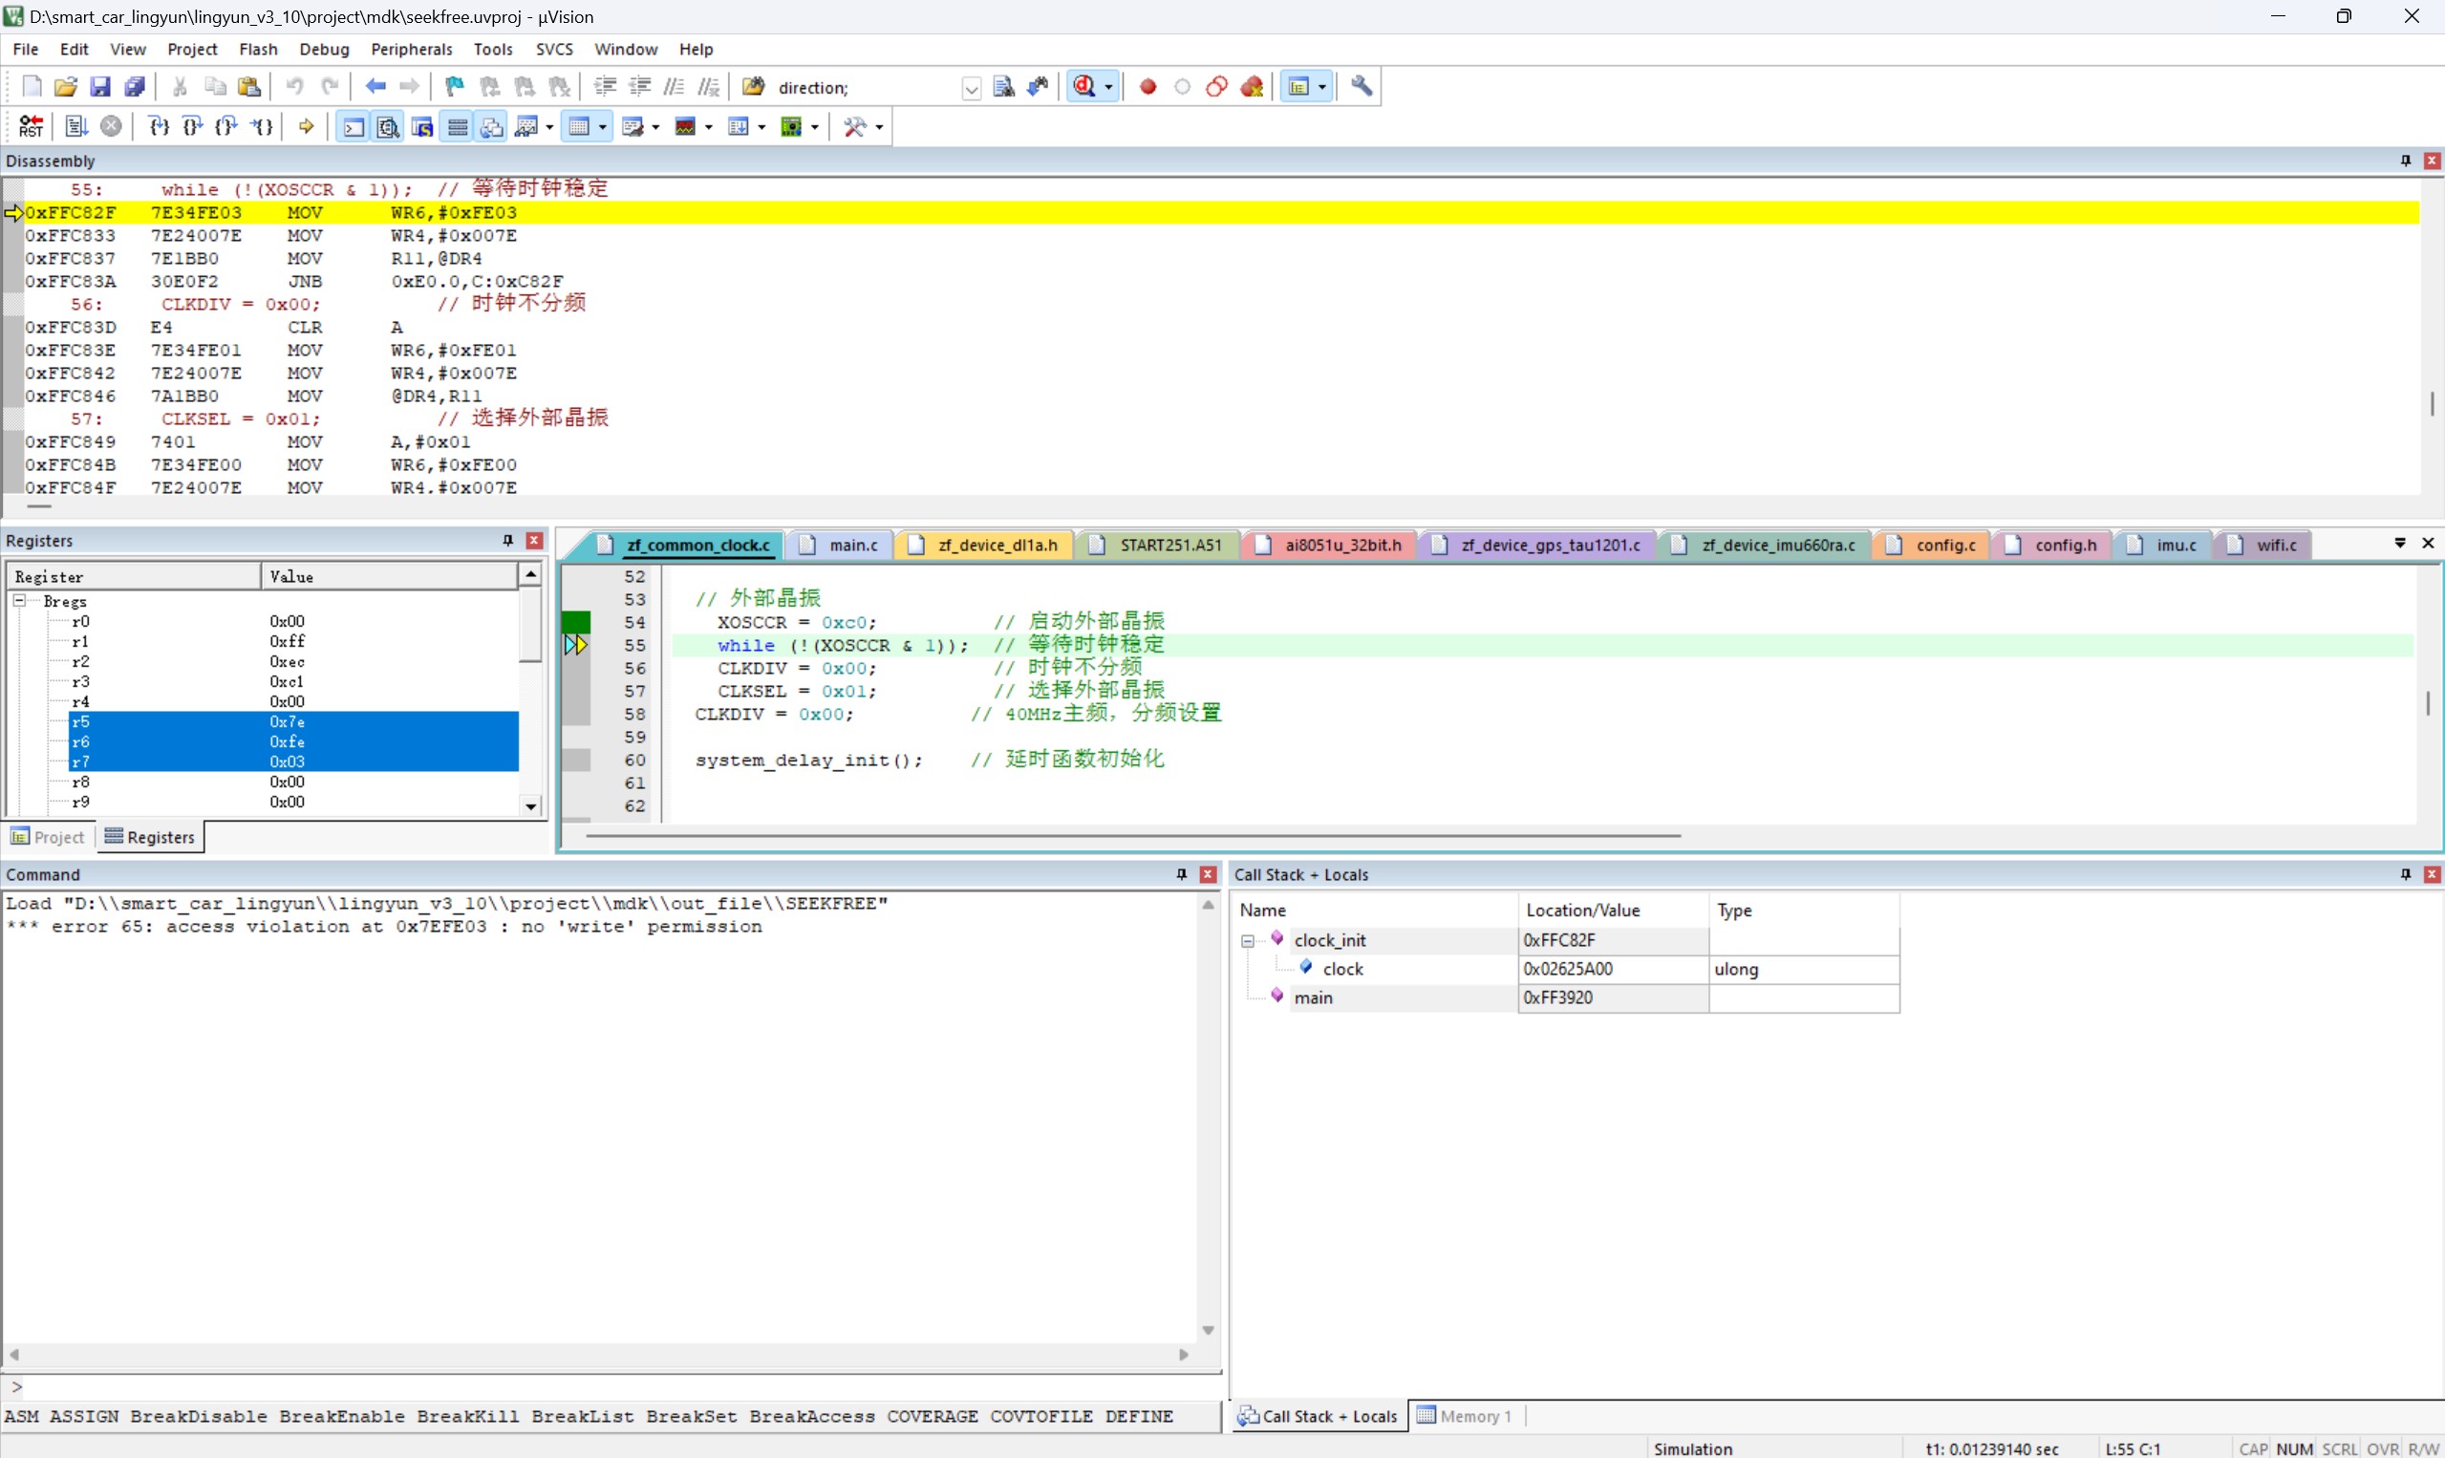
Task: Click the command line input field
Action: point(609,1387)
